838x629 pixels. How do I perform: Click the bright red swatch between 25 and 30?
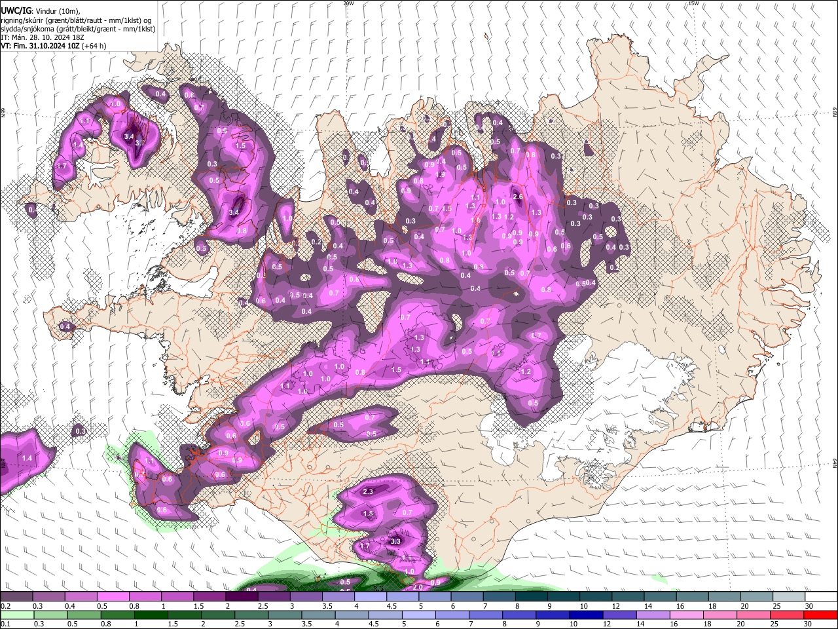tap(788, 615)
